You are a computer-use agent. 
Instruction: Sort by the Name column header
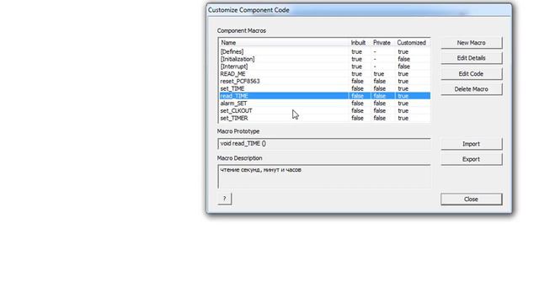click(x=284, y=43)
